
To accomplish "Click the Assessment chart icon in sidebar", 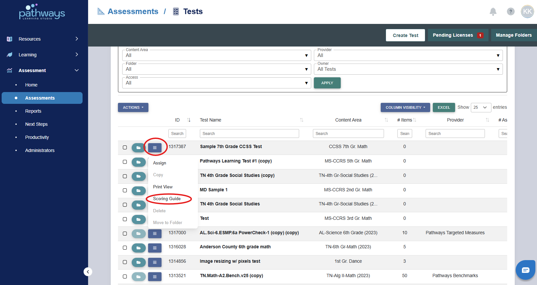I will point(10,70).
